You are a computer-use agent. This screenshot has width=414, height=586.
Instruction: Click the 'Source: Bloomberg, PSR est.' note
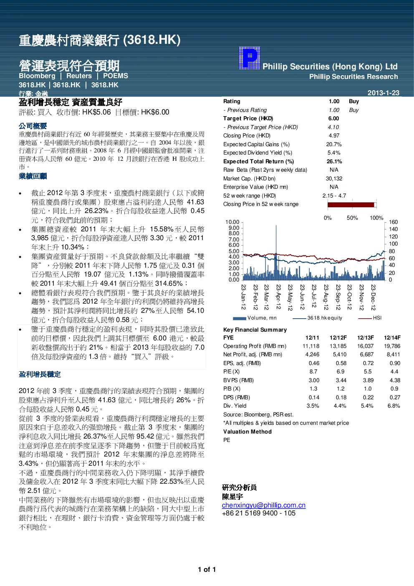[x=258, y=415]
